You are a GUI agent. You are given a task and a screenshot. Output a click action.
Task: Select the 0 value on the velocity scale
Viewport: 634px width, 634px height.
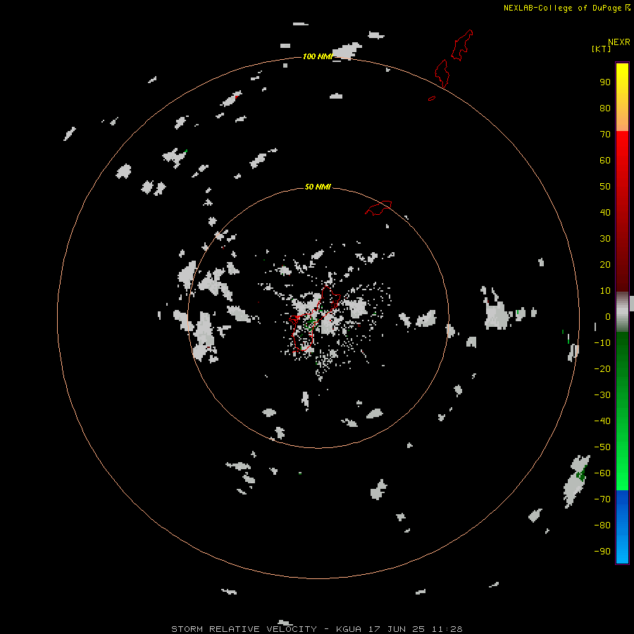pos(608,317)
